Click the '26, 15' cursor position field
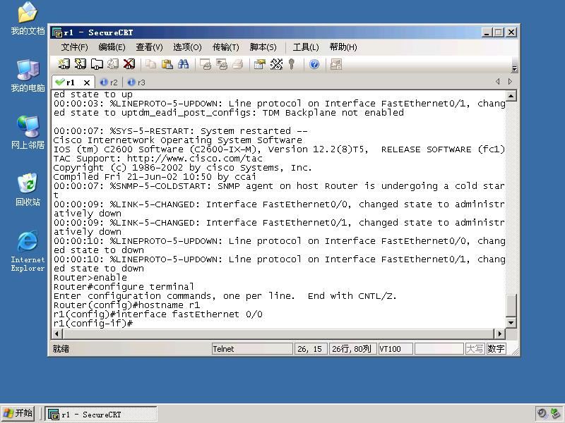Image resolution: width=565 pixels, height=423 pixels. (311, 348)
